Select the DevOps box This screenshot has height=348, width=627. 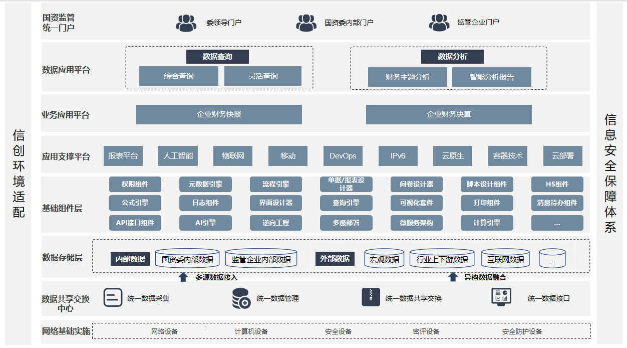343,156
